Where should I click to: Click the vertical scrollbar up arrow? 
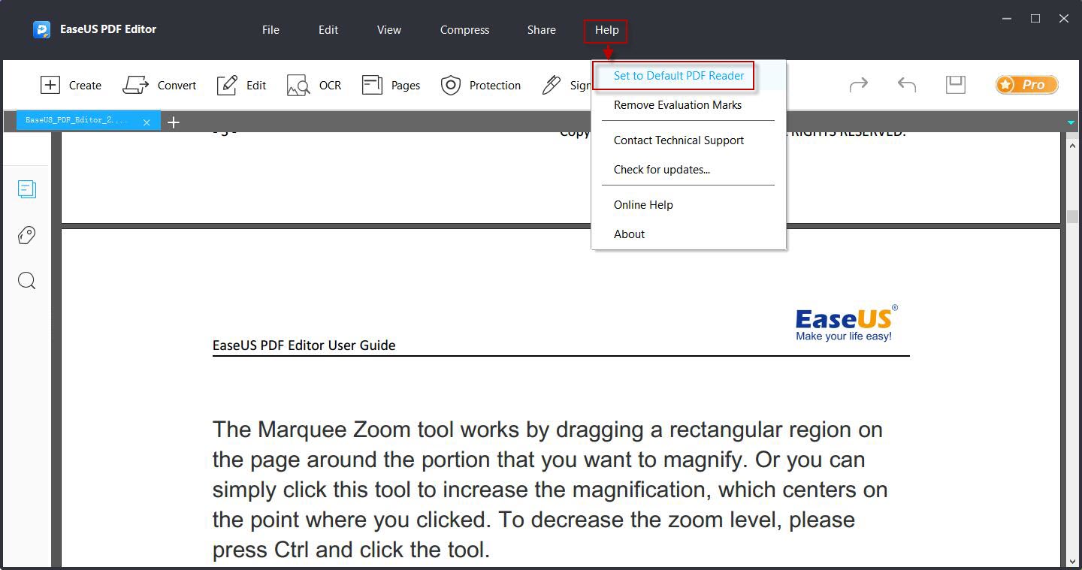pyautogui.click(x=1072, y=147)
